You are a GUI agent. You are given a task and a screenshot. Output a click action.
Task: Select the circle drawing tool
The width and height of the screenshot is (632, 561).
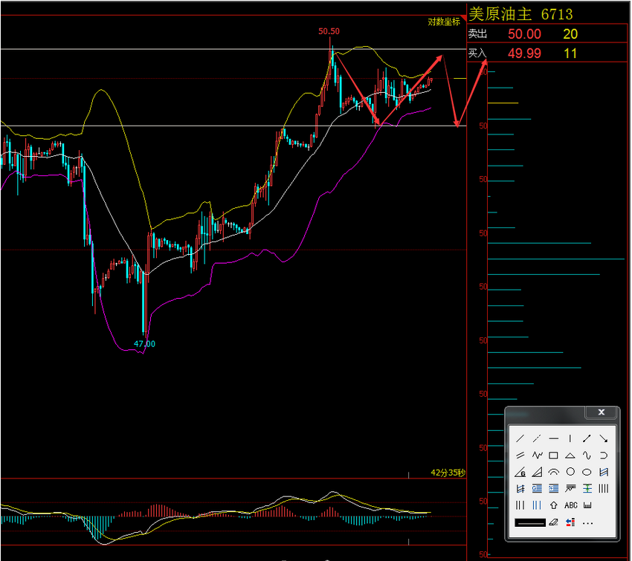pyautogui.click(x=570, y=472)
